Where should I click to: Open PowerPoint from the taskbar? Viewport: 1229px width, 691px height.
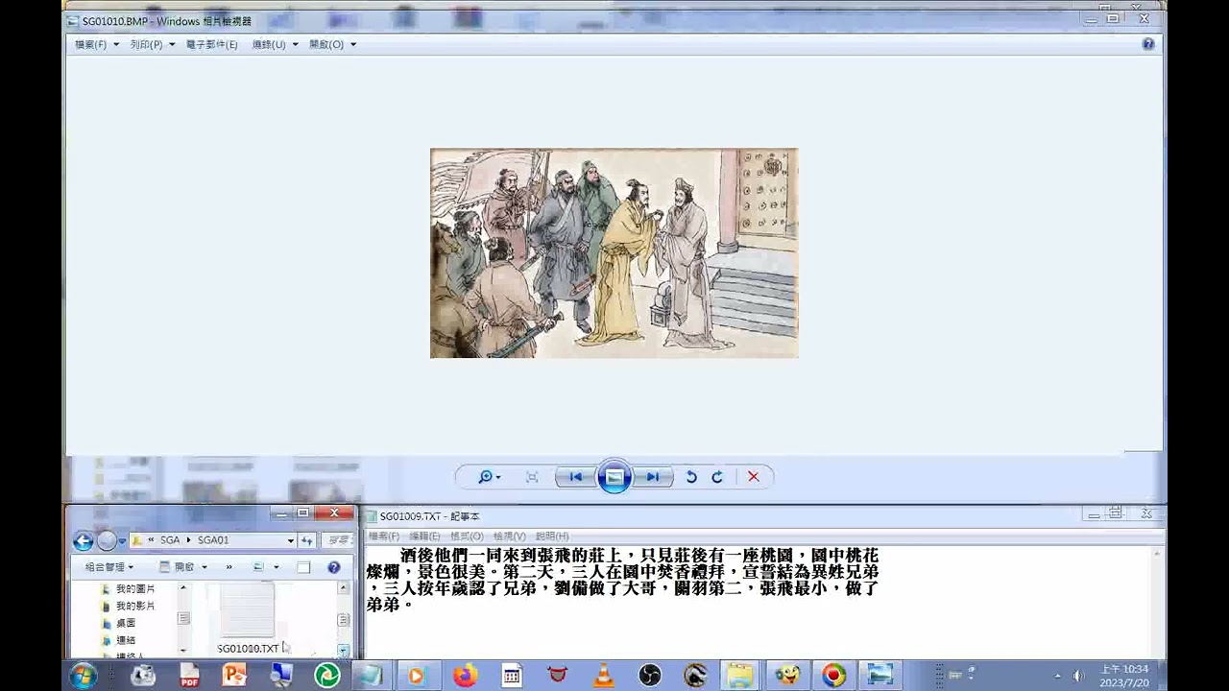(x=234, y=676)
